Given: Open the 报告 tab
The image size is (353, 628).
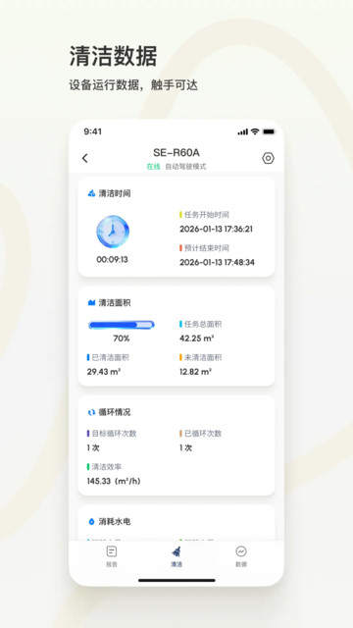Looking at the screenshot, I should pyautogui.click(x=112, y=556).
